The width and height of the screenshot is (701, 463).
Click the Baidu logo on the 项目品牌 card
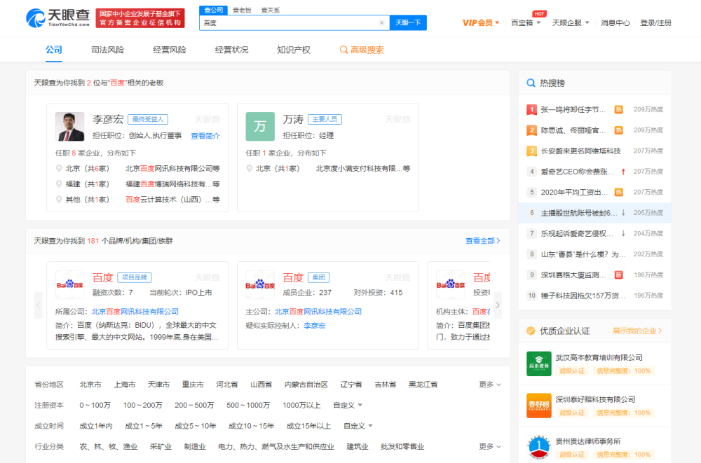[x=70, y=284]
